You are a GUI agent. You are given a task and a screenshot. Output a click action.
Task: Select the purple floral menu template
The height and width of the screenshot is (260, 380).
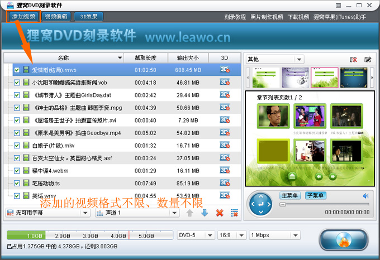tap(295, 78)
